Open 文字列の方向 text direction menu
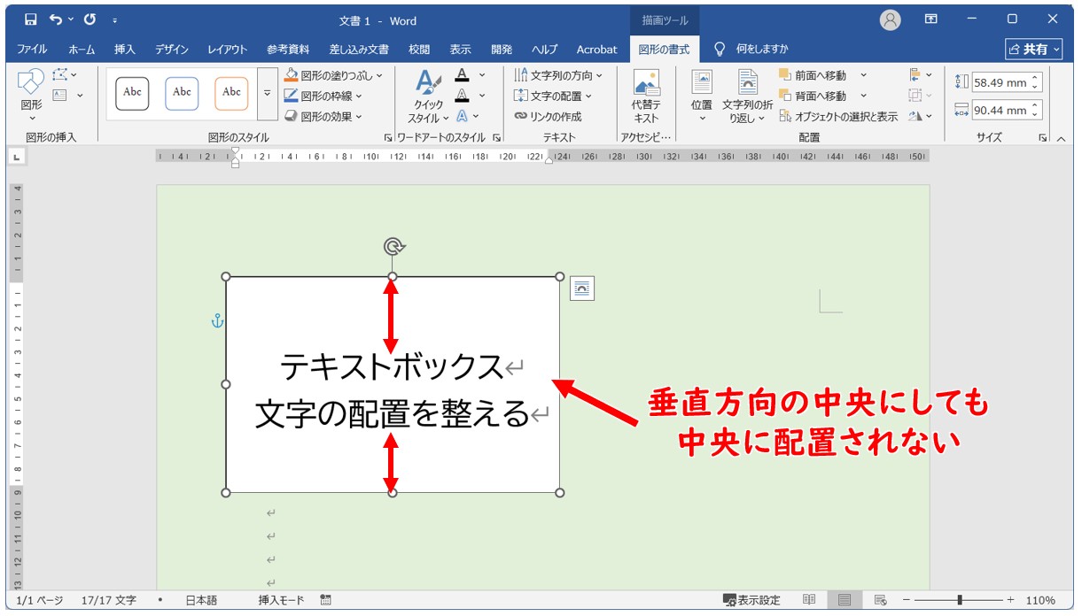Image resolution: width=1082 pixels, height=616 pixels. coord(558,75)
